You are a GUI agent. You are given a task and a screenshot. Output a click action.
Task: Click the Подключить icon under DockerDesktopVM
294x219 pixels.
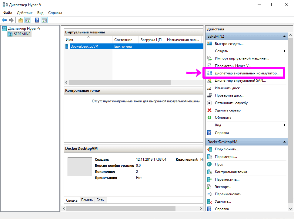(x=209, y=149)
